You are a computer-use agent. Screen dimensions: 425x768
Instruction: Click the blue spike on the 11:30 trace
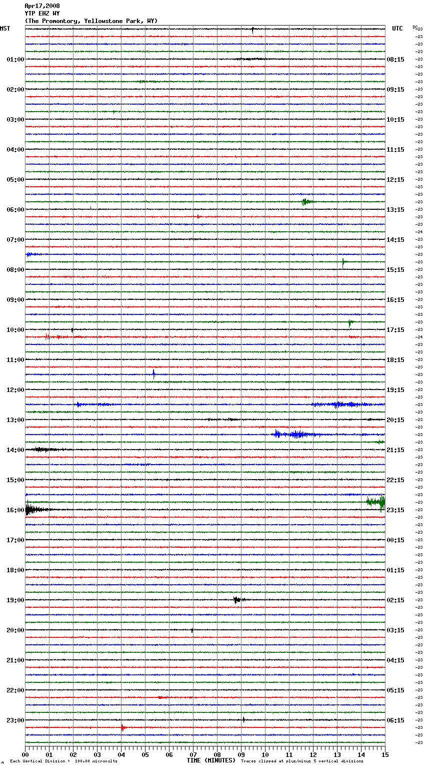tap(153, 373)
